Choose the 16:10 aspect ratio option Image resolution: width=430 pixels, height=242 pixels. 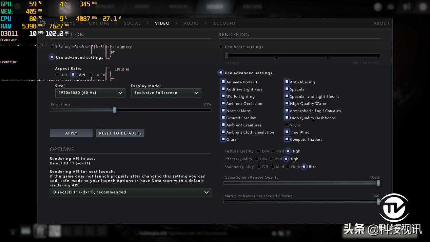point(91,75)
